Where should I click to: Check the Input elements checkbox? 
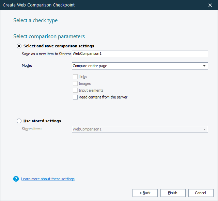(75, 90)
